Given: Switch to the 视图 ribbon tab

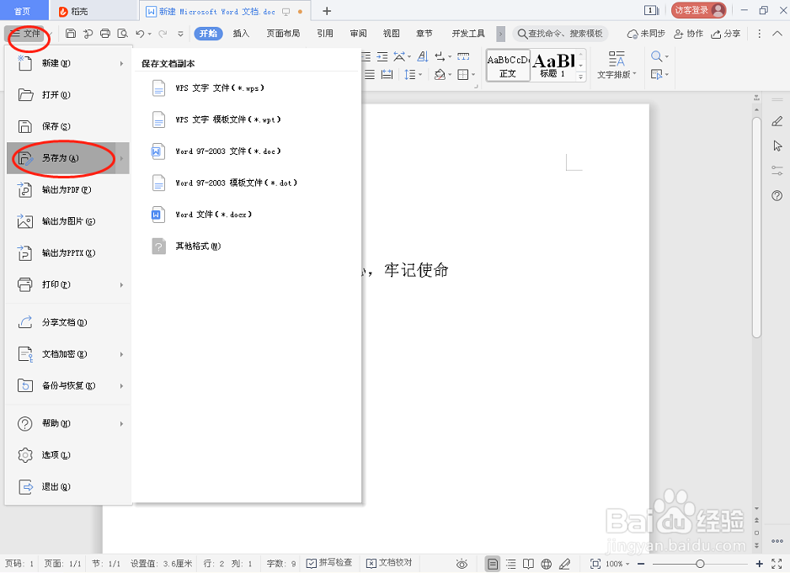Looking at the screenshot, I should click(392, 34).
